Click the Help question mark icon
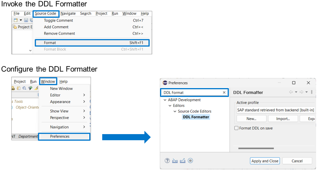 click(167, 161)
